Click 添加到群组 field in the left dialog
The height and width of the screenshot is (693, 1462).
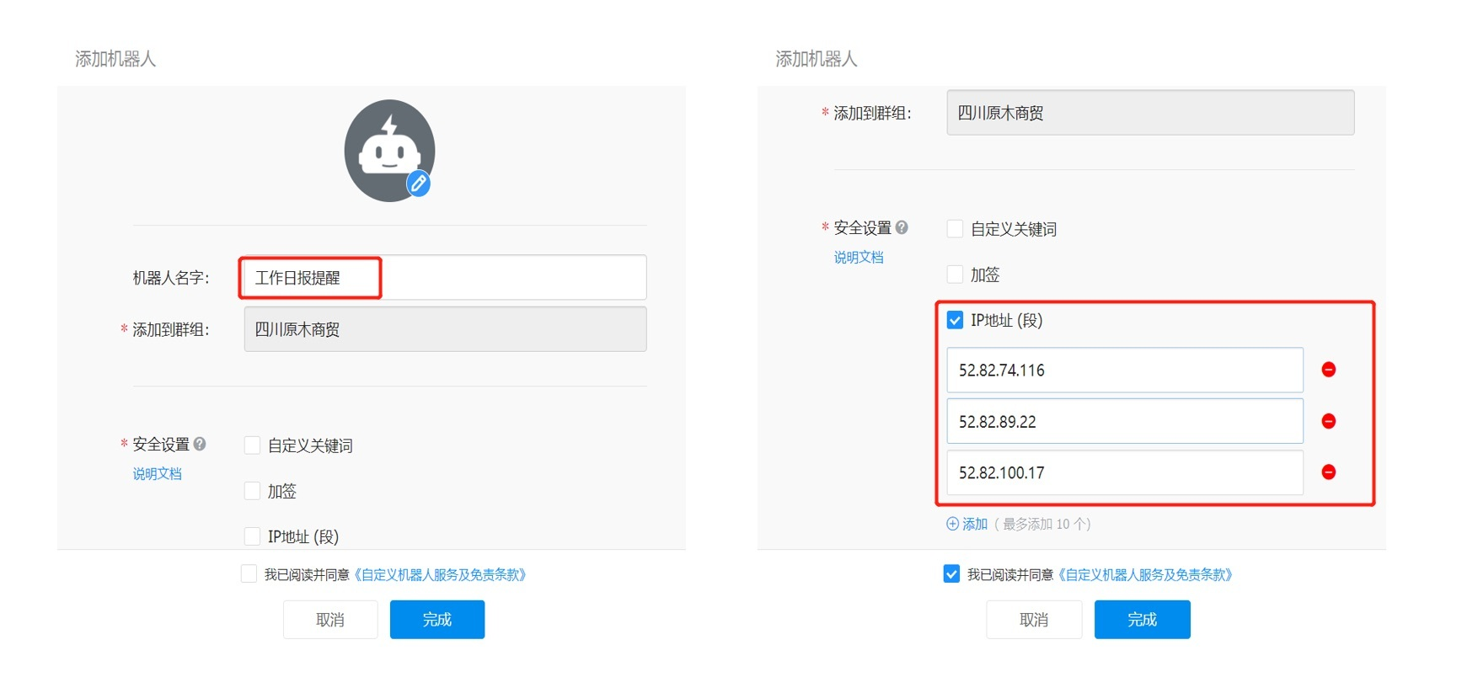pos(445,329)
